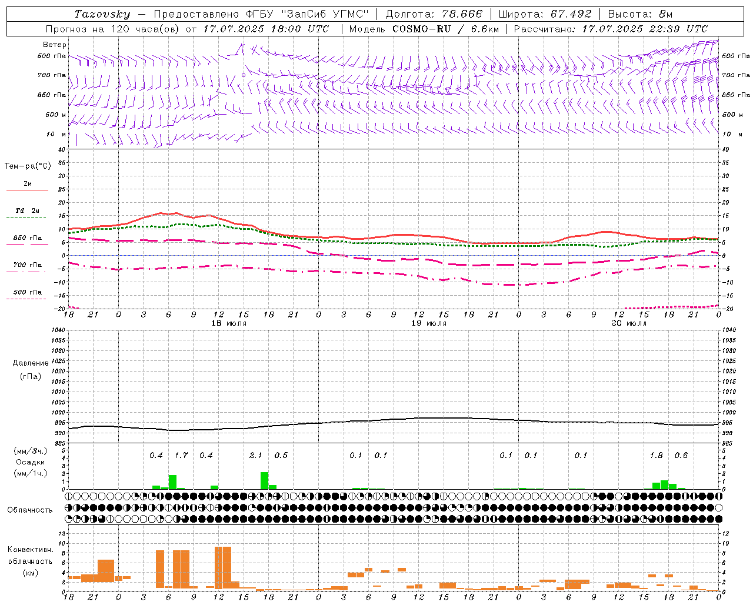Click the "Широта: 67.492" latitude field
753x602 pixels.
click(545, 14)
